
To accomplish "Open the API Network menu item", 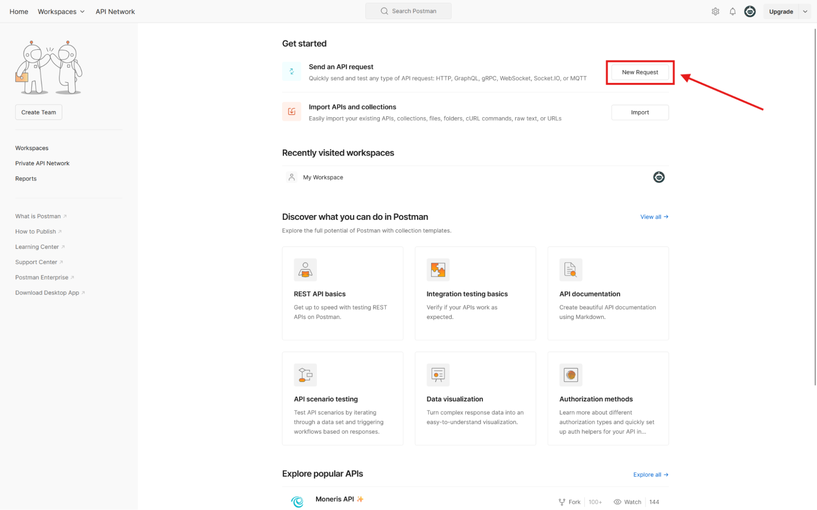I will point(115,11).
